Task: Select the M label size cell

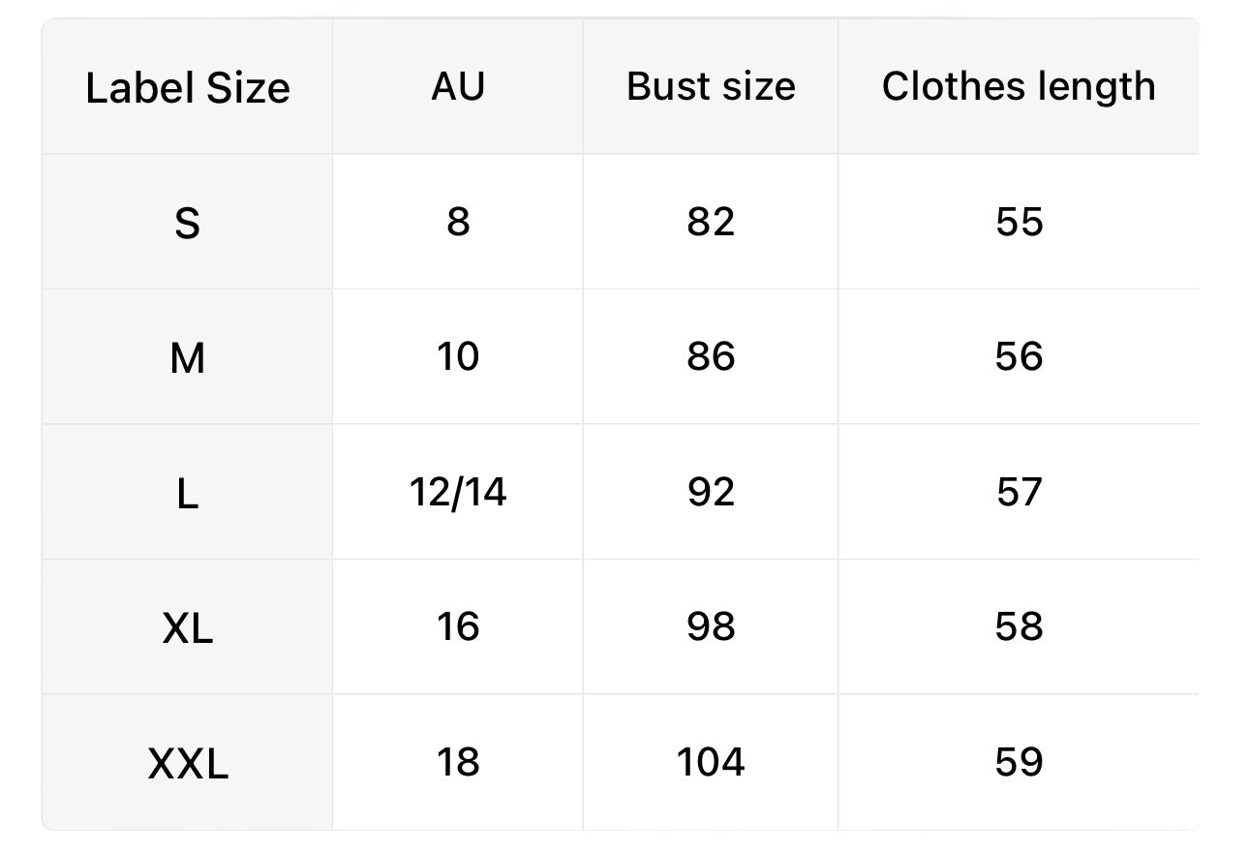Action: tap(188, 357)
